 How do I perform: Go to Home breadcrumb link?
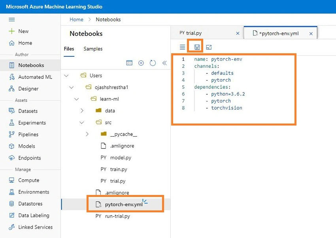pos(76,19)
